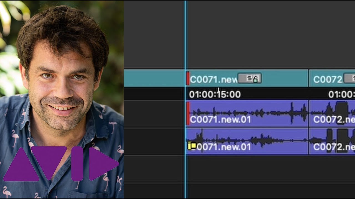The width and height of the screenshot is (355, 199).
Task: Select lower audio track clip C0071.new.01
Action: point(247,141)
